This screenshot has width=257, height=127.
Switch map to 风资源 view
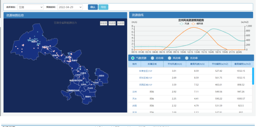point(112,23)
